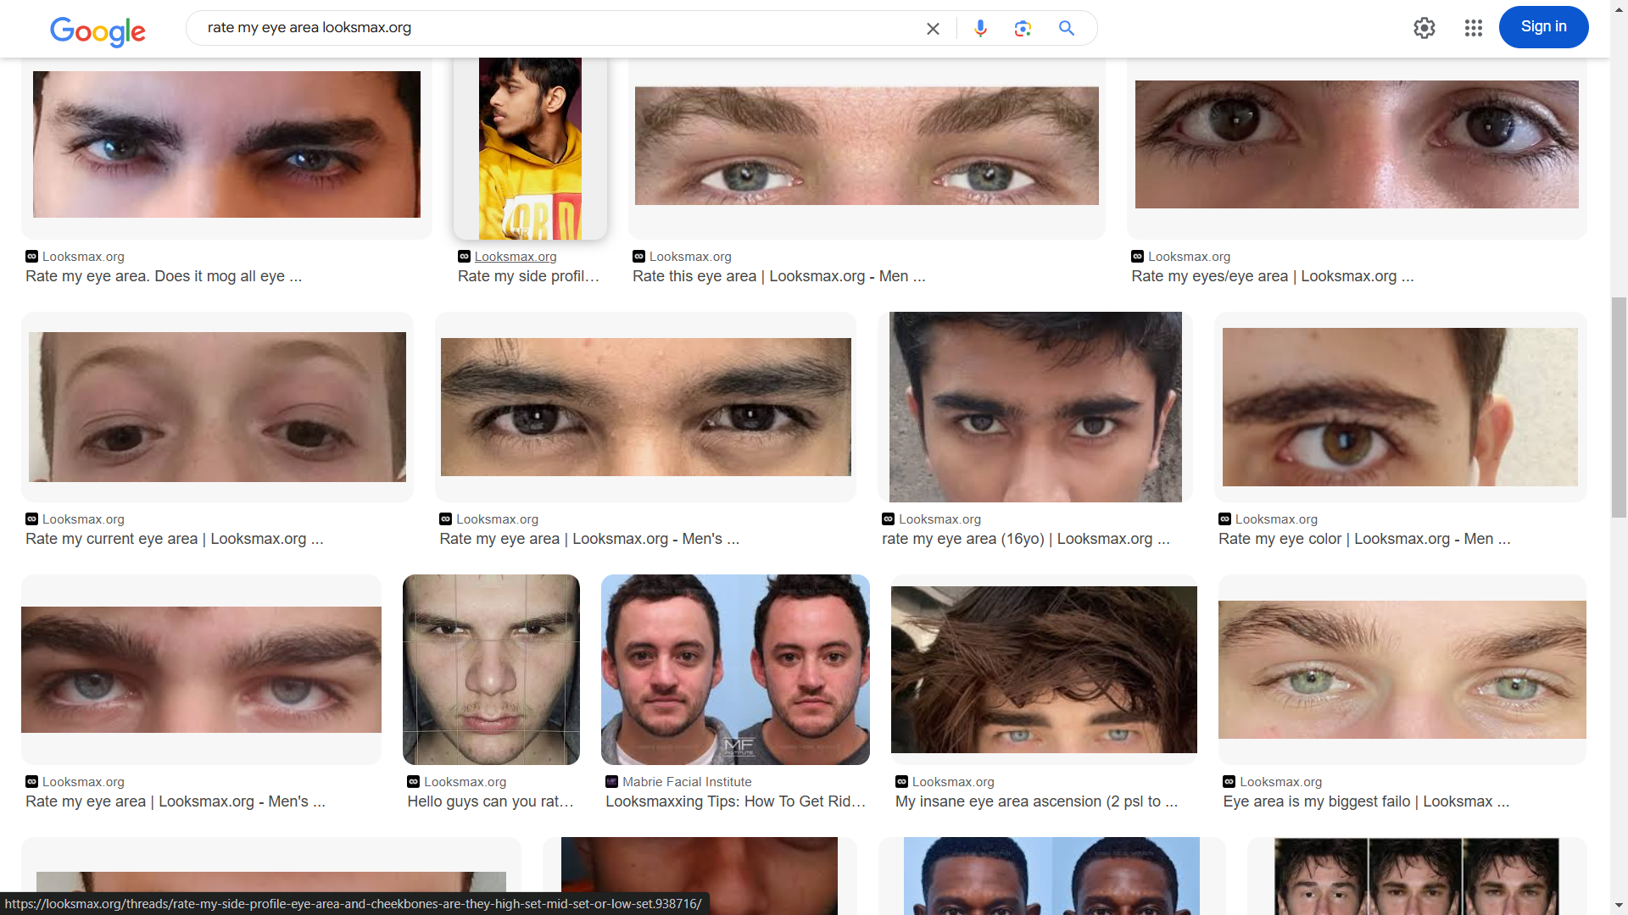The image size is (1628, 915).
Task: Click the Google logo
Action: click(x=98, y=30)
